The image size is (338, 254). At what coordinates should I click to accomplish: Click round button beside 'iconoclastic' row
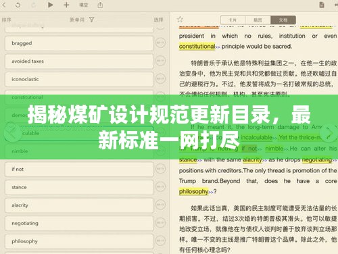click(160, 79)
